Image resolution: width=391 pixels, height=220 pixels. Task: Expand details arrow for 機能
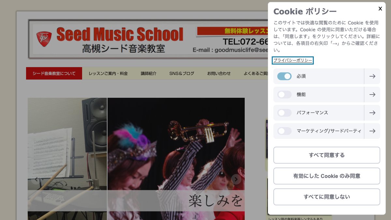coord(372,95)
